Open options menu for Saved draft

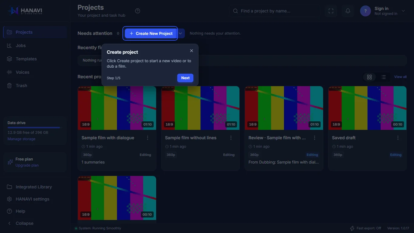coord(398,138)
